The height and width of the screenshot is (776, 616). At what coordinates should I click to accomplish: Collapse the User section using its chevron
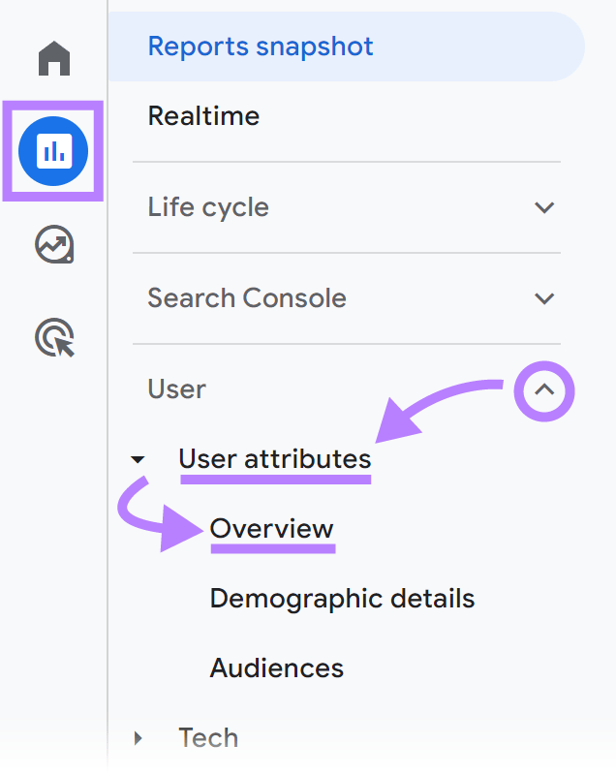coord(544,390)
